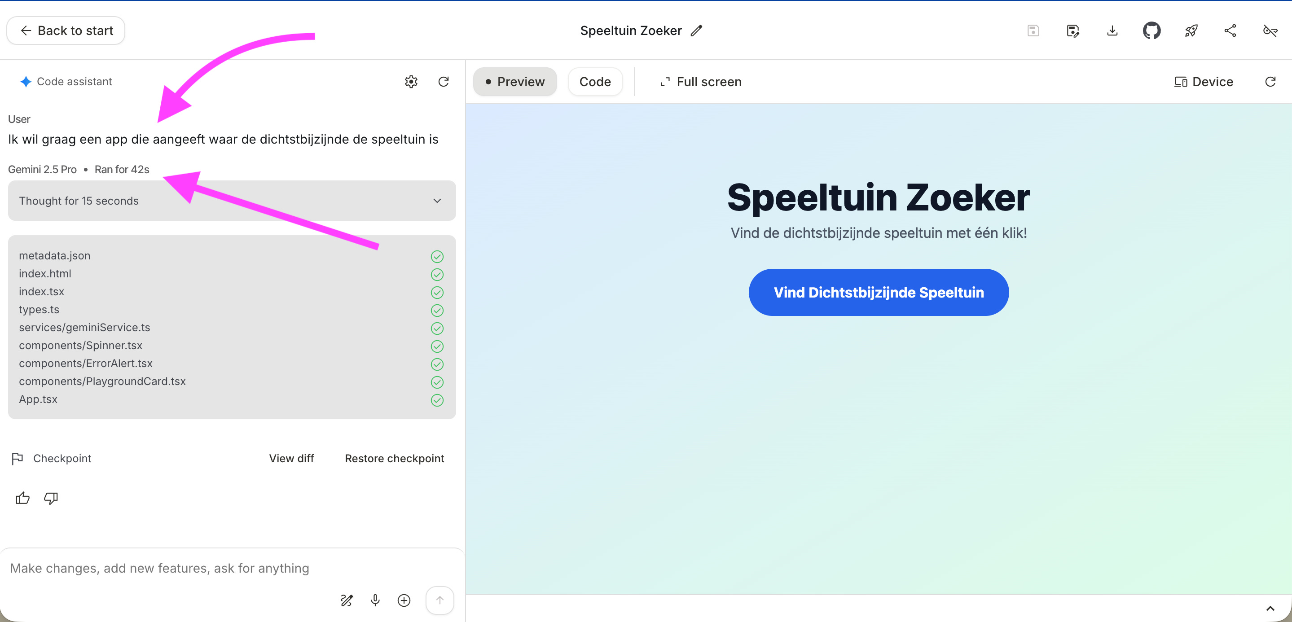The image size is (1292, 622).
Task: Click Vind Dichtstbijzijnde Speeltuin button
Action: (878, 292)
